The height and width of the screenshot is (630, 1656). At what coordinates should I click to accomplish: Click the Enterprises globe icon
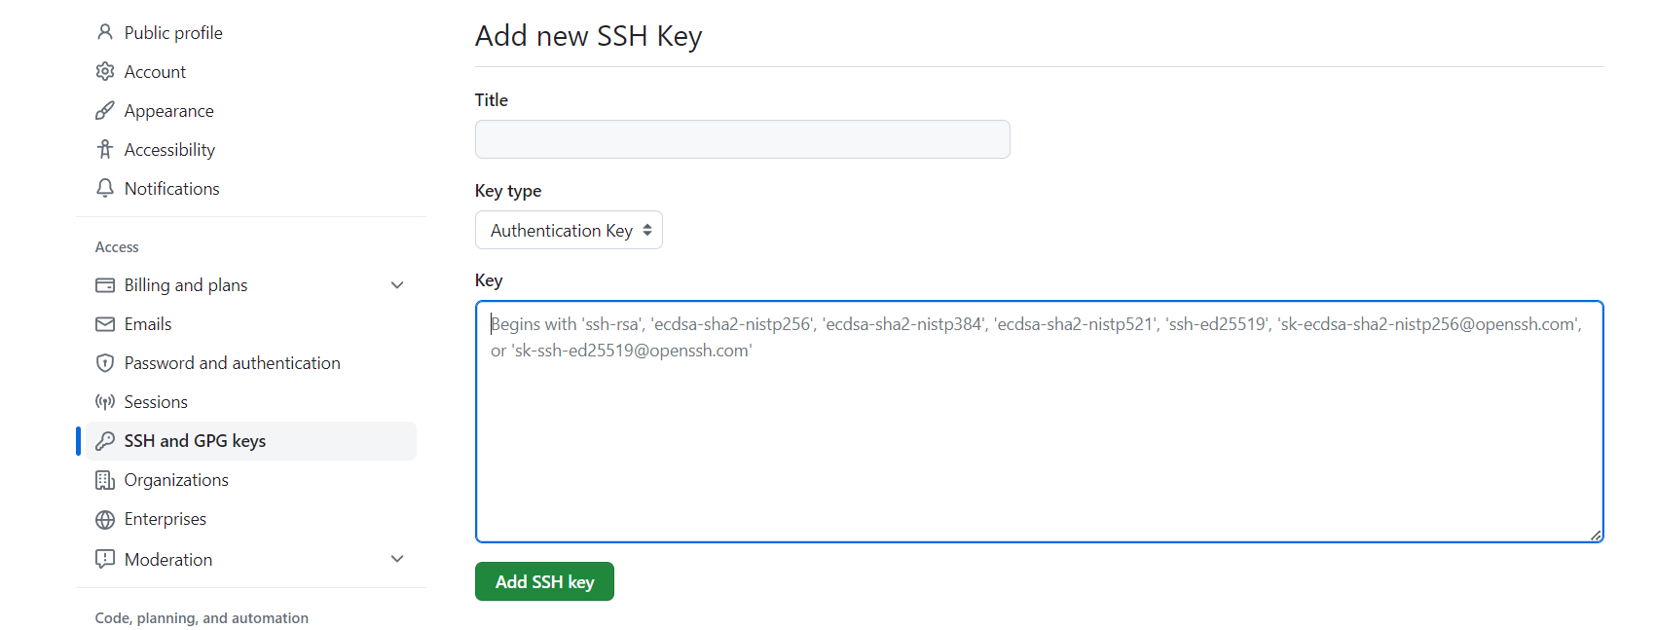pos(105,519)
